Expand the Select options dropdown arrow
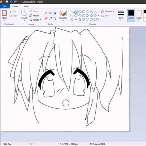Image resolution: width=146 pixels, height=146 pixels. tap(24, 20)
